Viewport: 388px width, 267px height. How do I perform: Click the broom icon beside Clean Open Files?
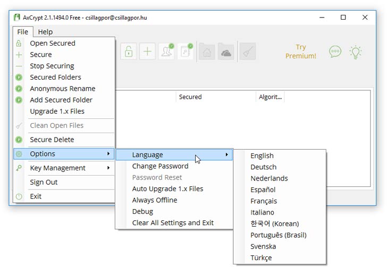(x=19, y=126)
